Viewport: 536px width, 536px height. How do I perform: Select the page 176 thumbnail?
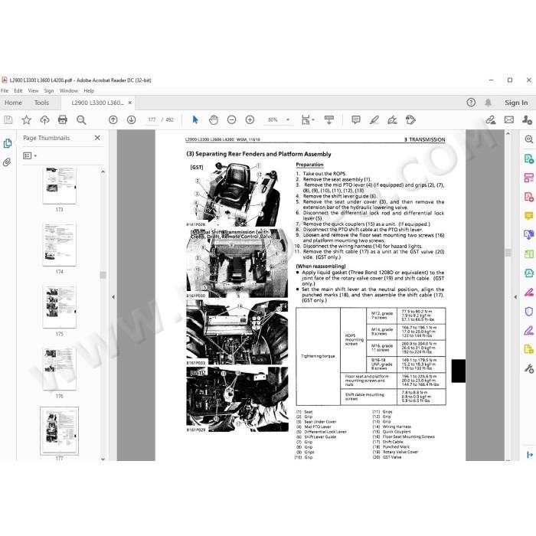click(60, 369)
